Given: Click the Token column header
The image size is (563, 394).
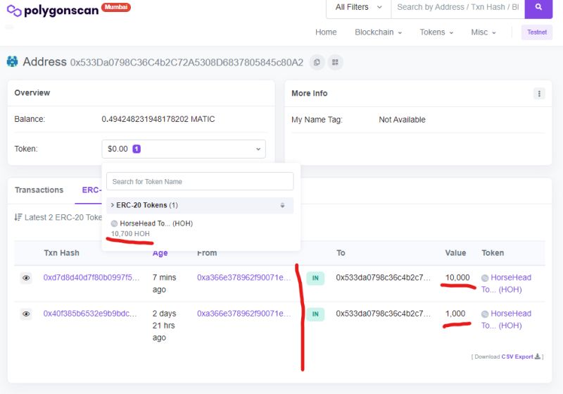Looking at the screenshot, I should click(x=493, y=253).
